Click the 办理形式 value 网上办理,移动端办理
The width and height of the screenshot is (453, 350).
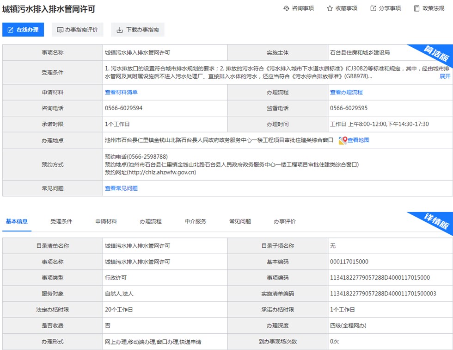[153, 342]
